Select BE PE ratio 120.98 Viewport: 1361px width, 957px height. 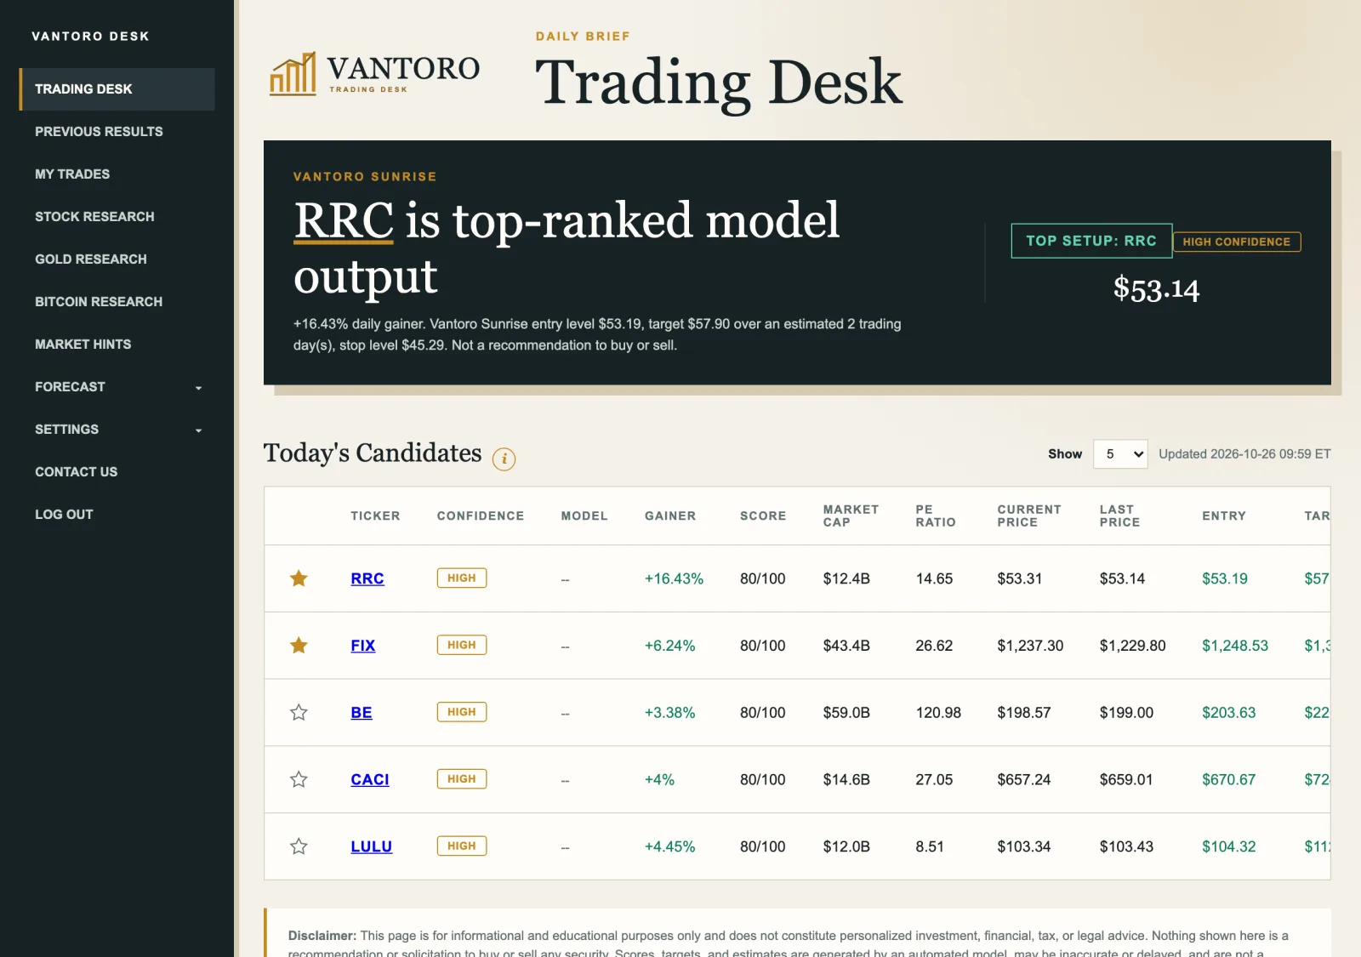pyautogui.click(x=938, y=713)
